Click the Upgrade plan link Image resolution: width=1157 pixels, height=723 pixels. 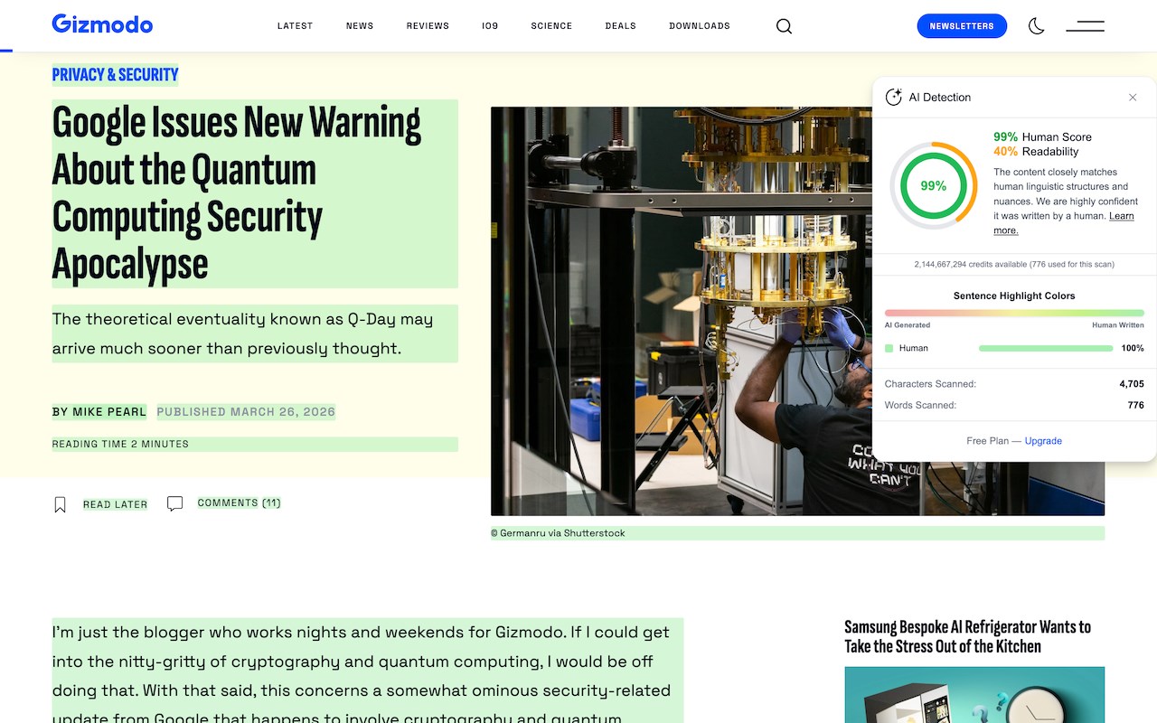coord(1043,441)
